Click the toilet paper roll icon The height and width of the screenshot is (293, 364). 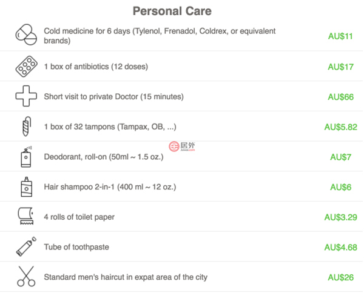[x=25, y=217]
